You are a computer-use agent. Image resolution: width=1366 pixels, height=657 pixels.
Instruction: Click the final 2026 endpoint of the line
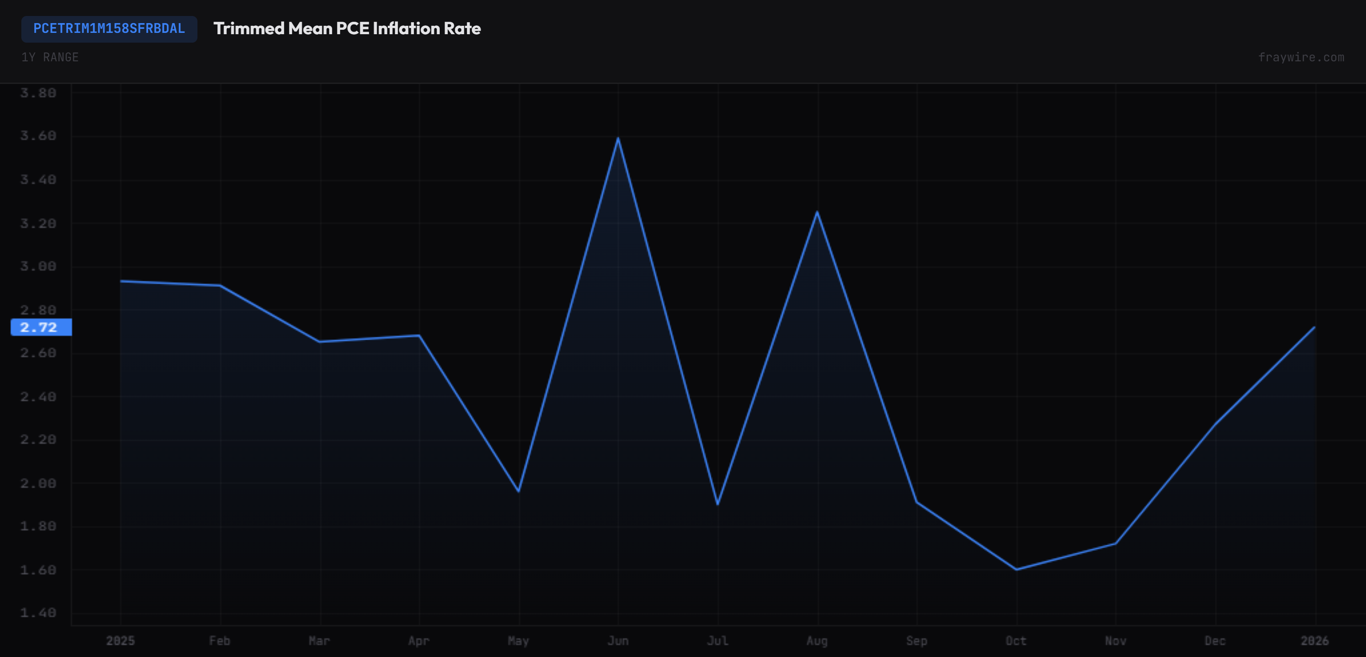1314,327
